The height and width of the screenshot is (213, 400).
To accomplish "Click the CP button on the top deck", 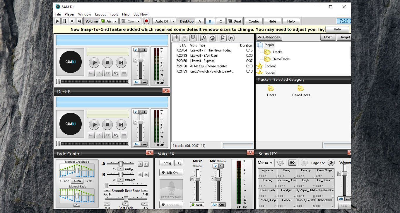I will pyautogui.click(x=107, y=73).
